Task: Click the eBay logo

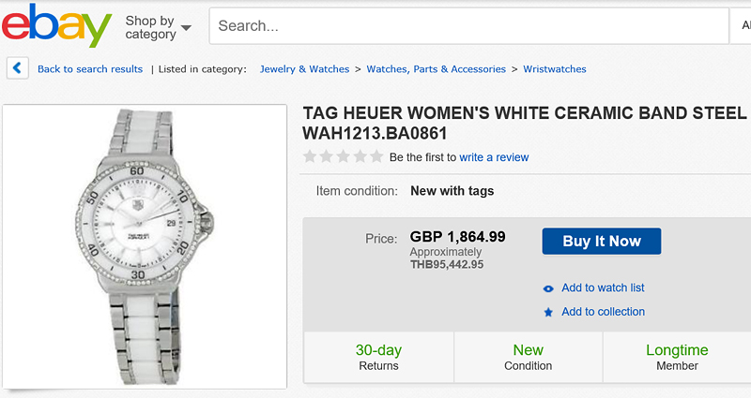Action: pyautogui.click(x=56, y=25)
